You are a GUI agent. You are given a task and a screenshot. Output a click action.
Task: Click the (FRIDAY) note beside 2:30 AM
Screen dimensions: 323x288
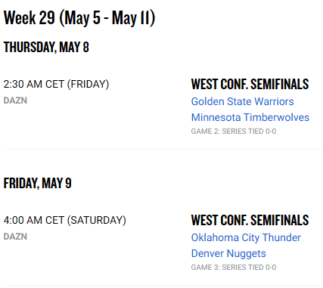point(88,84)
